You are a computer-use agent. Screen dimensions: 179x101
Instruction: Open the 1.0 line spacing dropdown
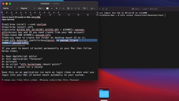click(85, 8)
